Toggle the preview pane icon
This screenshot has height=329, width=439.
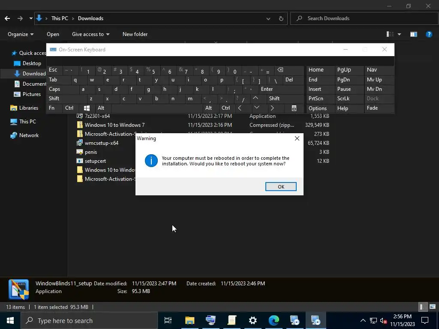[x=414, y=34]
